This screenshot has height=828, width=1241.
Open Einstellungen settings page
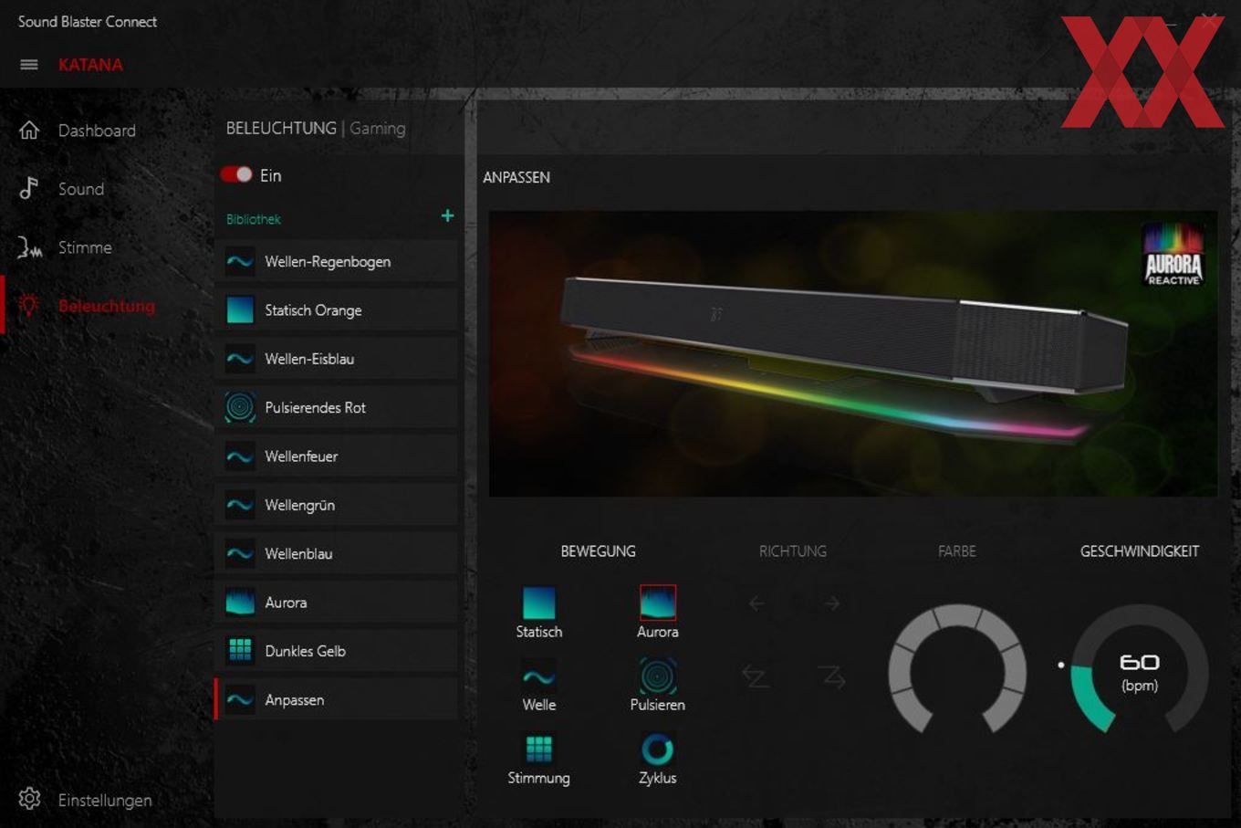click(105, 800)
